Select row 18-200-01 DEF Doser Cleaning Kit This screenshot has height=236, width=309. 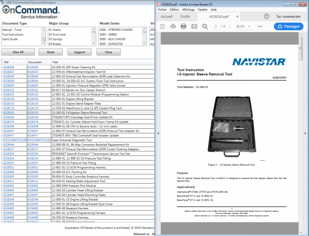tap(78, 67)
